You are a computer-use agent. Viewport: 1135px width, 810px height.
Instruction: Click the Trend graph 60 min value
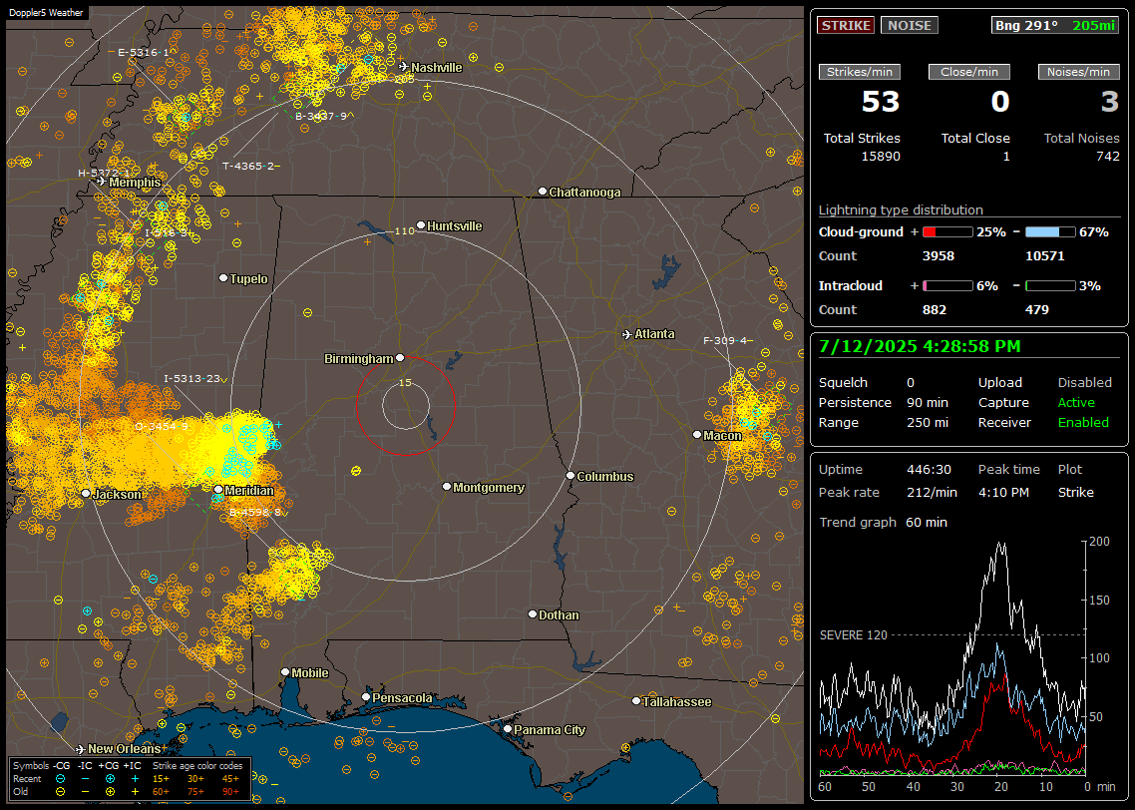(x=926, y=523)
